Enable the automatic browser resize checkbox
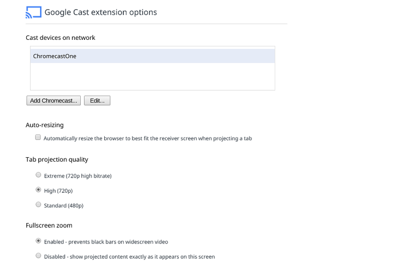Screen dimensions: 409x273 (x=38, y=138)
